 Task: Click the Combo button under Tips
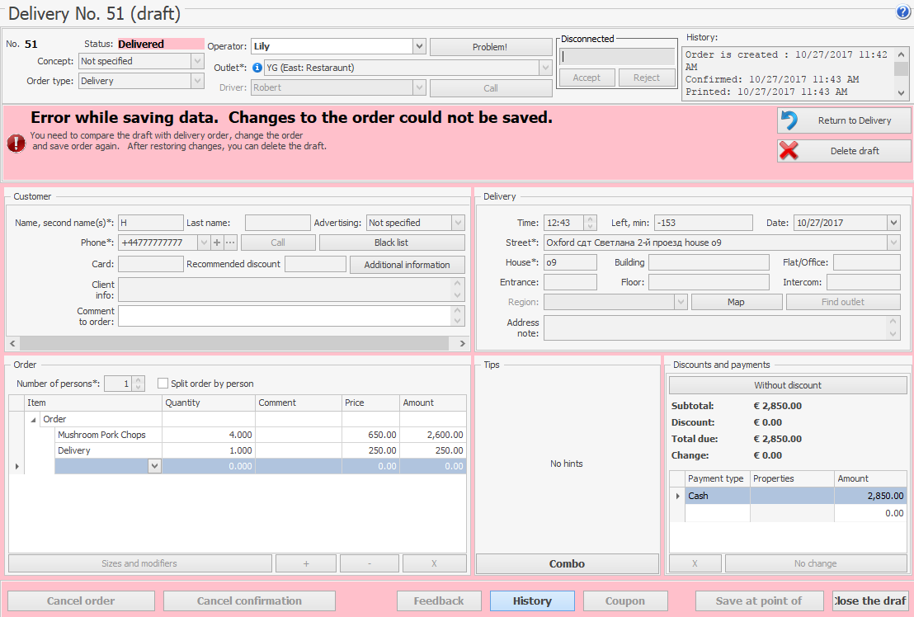click(x=567, y=564)
